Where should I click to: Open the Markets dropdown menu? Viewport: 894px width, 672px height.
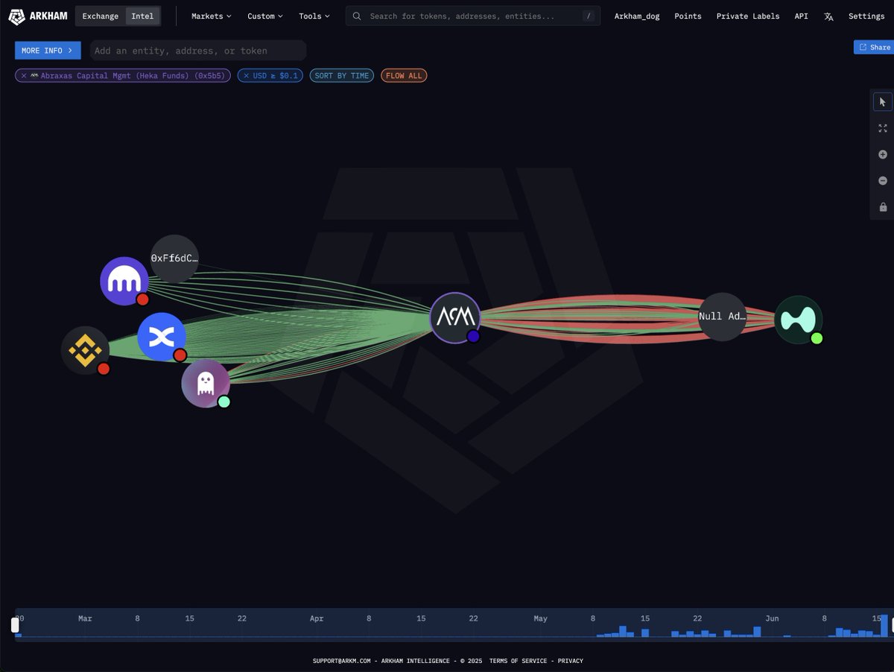(211, 16)
